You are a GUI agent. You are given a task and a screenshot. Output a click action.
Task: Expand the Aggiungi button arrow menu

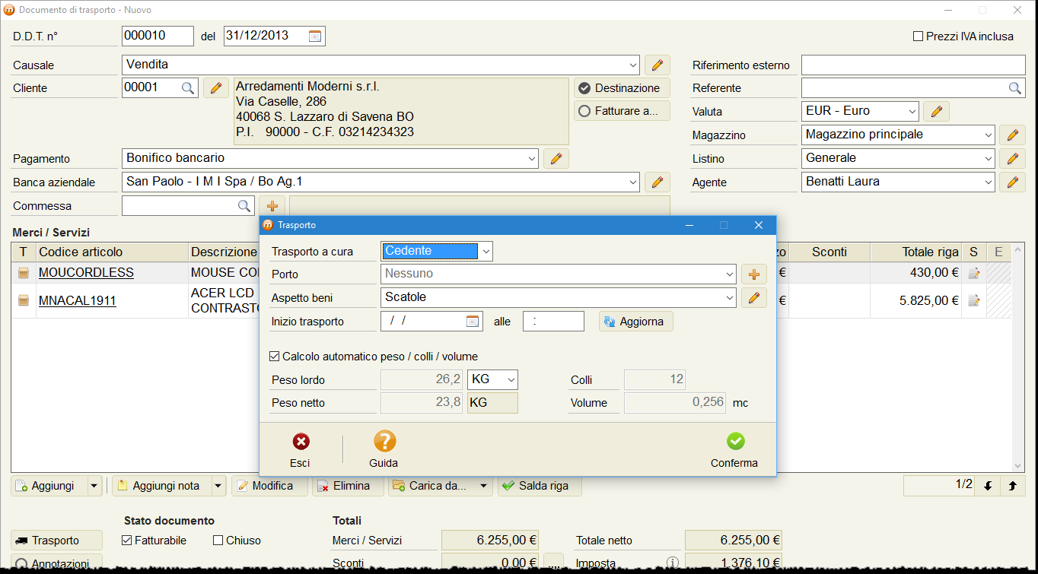94,486
